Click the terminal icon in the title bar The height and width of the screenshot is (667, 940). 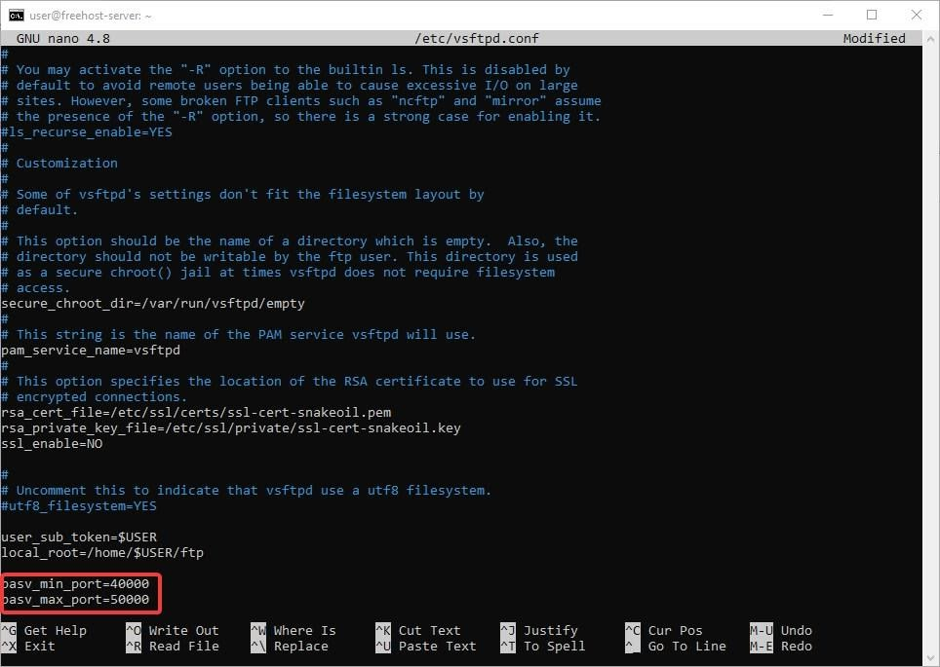17,15
